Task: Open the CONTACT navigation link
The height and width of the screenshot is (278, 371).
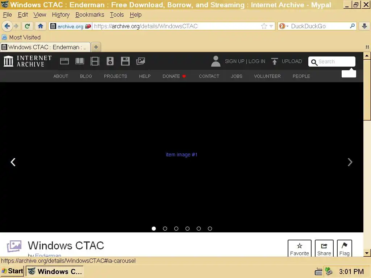Action: point(209,76)
